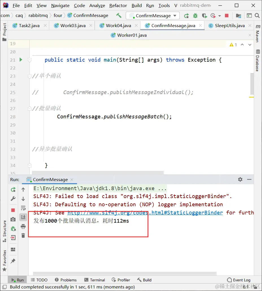This screenshot has width=262, height=291.
Task: Toggle the Structure tool window
Action: tap(5, 231)
